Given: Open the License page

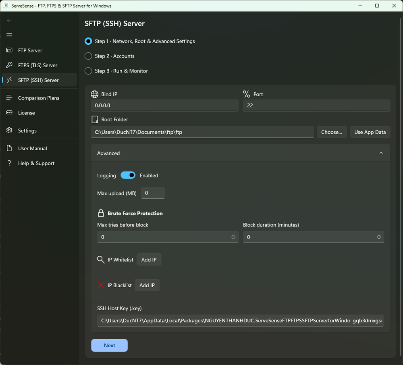Looking at the screenshot, I should pyautogui.click(x=27, y=113).
